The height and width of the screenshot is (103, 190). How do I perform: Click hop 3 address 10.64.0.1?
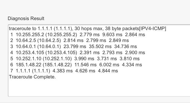26,46
